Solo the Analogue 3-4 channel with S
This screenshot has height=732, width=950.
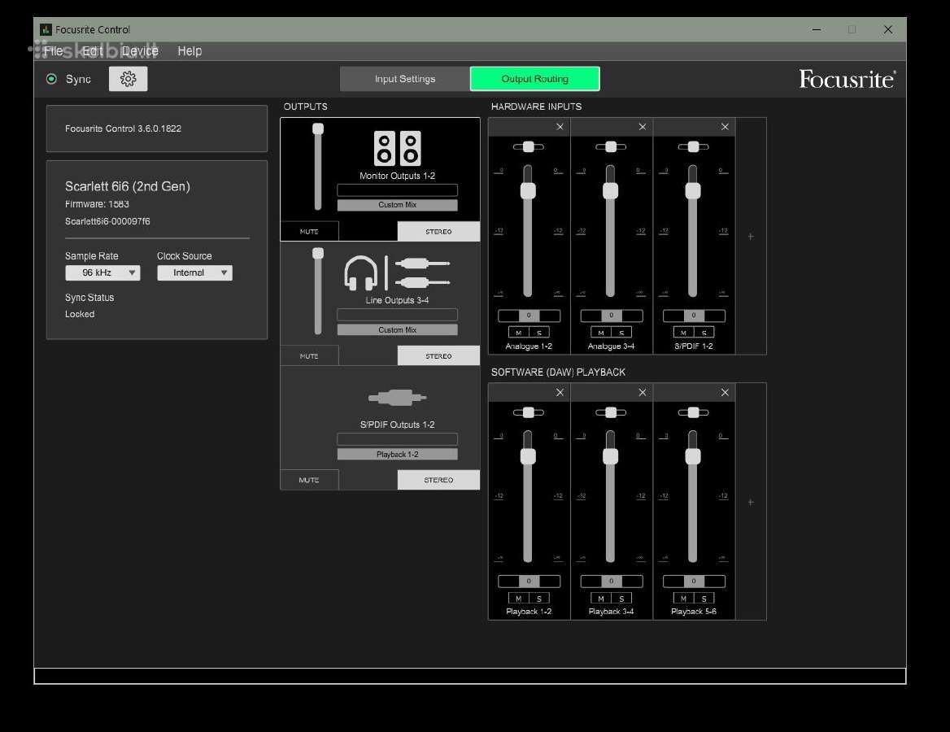(621, 332)
